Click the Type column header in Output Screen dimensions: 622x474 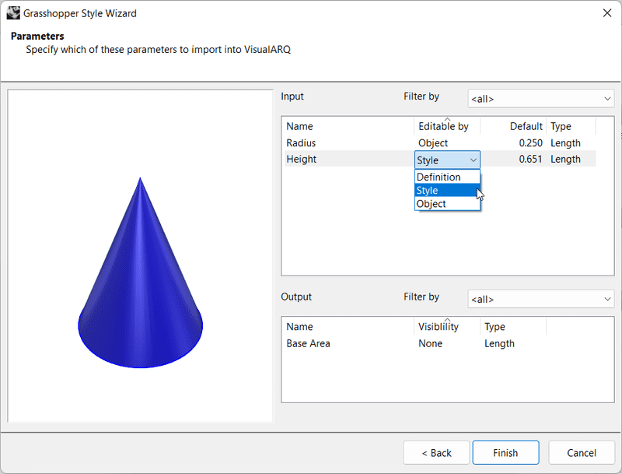click(x=494, y=326)
